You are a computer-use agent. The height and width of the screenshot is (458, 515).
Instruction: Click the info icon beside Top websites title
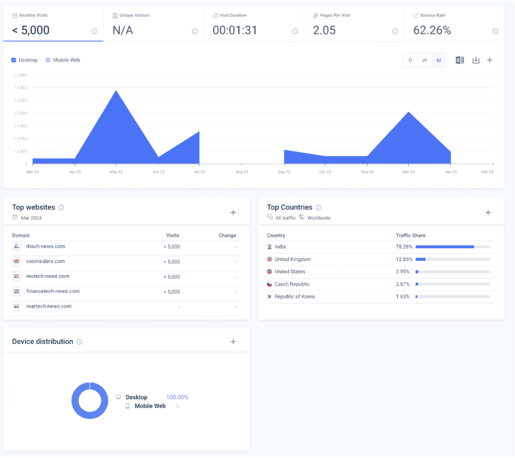[x=61, y=207]
